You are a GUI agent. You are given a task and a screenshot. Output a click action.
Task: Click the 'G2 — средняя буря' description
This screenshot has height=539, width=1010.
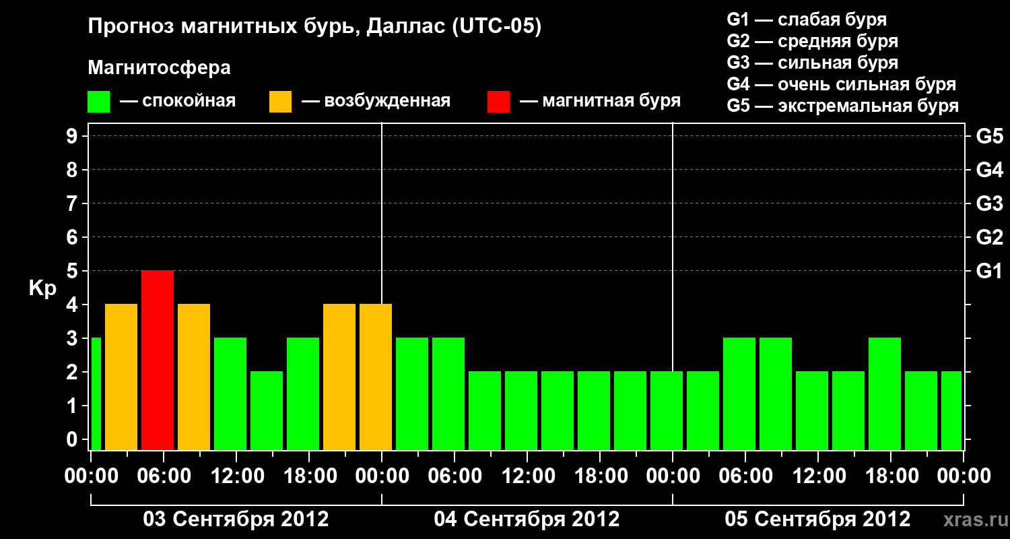click(812, 41)
